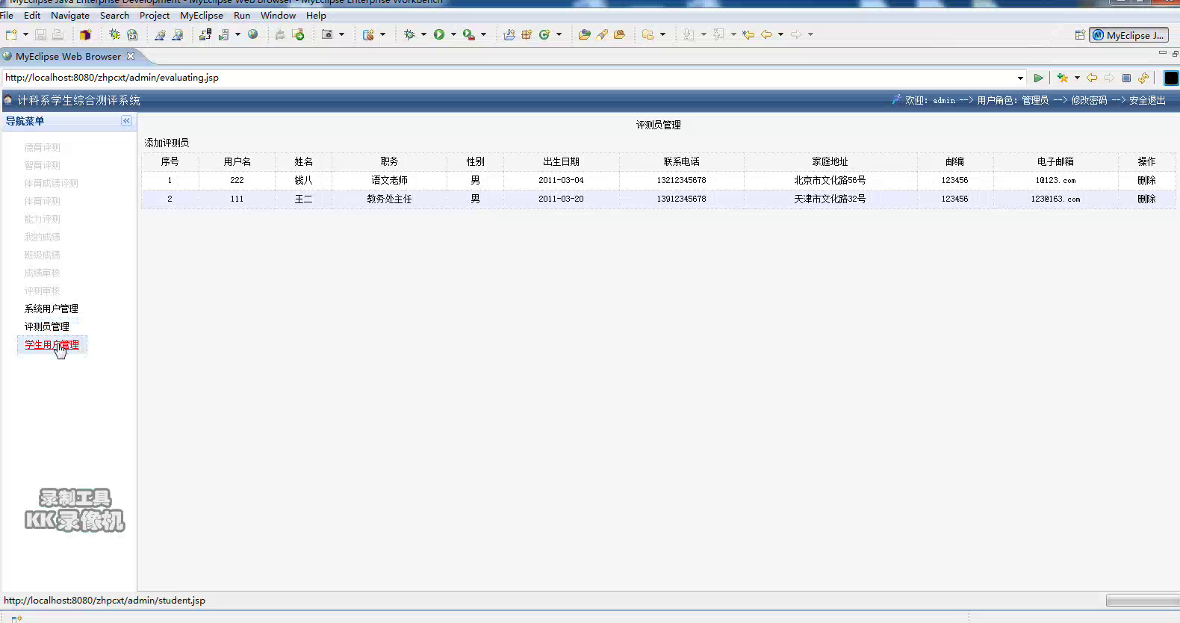Open the URL history dropdown arrow
The width and height of the screenshot is (1180, 623).
click(x=1020, y=78)
